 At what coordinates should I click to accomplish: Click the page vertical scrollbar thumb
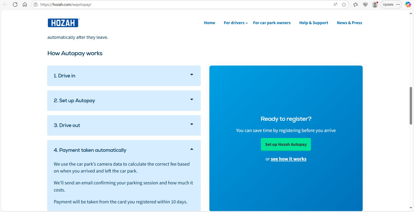pos(411,106)
